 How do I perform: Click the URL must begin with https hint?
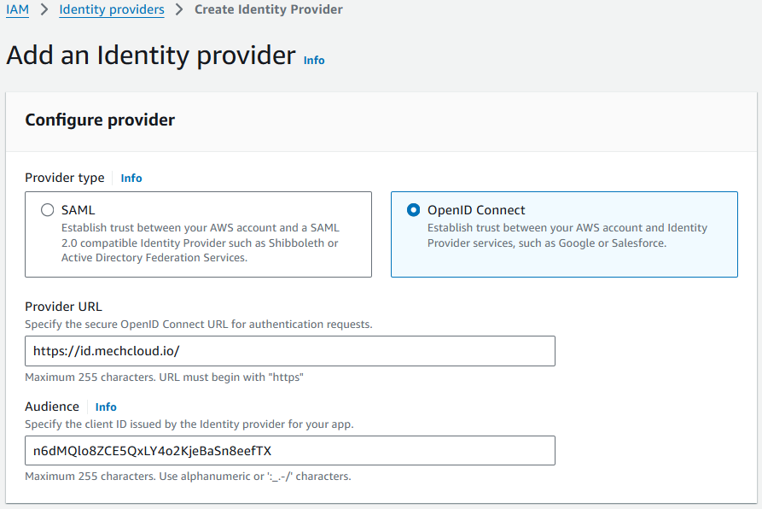point(163,377)
